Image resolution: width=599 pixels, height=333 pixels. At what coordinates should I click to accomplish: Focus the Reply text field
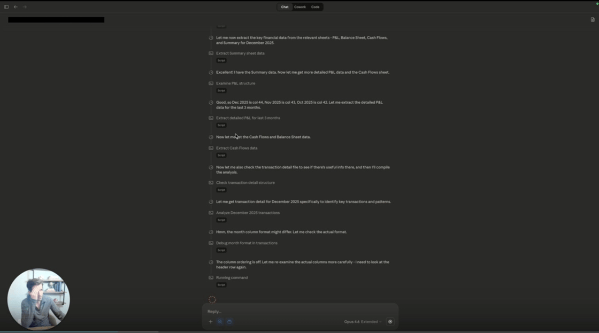pyautogui.click(x=300, y=311)
